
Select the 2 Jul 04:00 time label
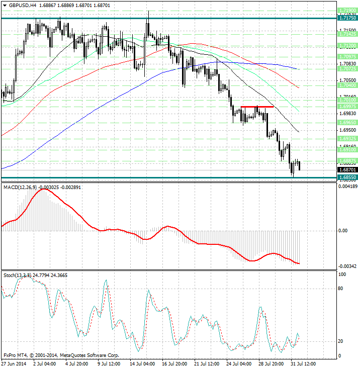(x=45, y=364)
